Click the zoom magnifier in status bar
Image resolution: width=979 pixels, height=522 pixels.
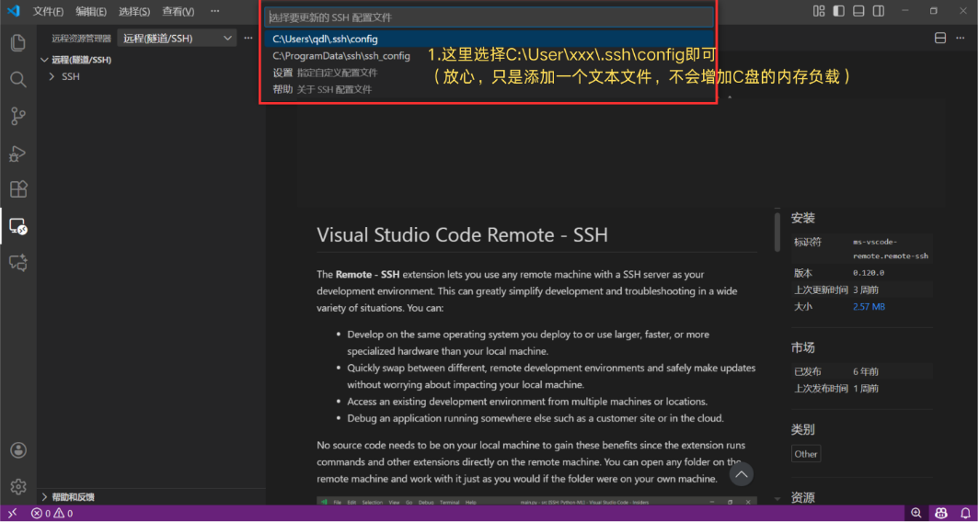point(916,513)
